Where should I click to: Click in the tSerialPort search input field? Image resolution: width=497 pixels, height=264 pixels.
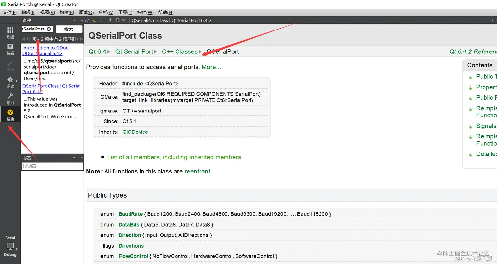tap(34, 29)
